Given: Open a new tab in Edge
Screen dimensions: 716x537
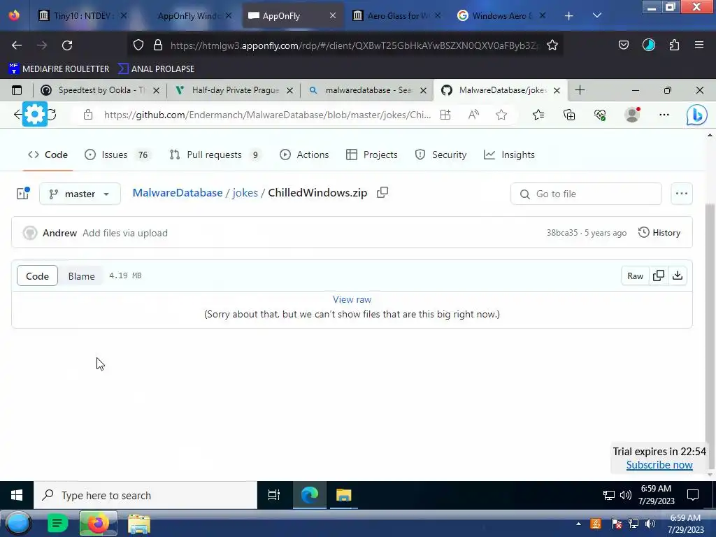Looking at the screenshot, I should pyautogui.click(x=580, y=90).
